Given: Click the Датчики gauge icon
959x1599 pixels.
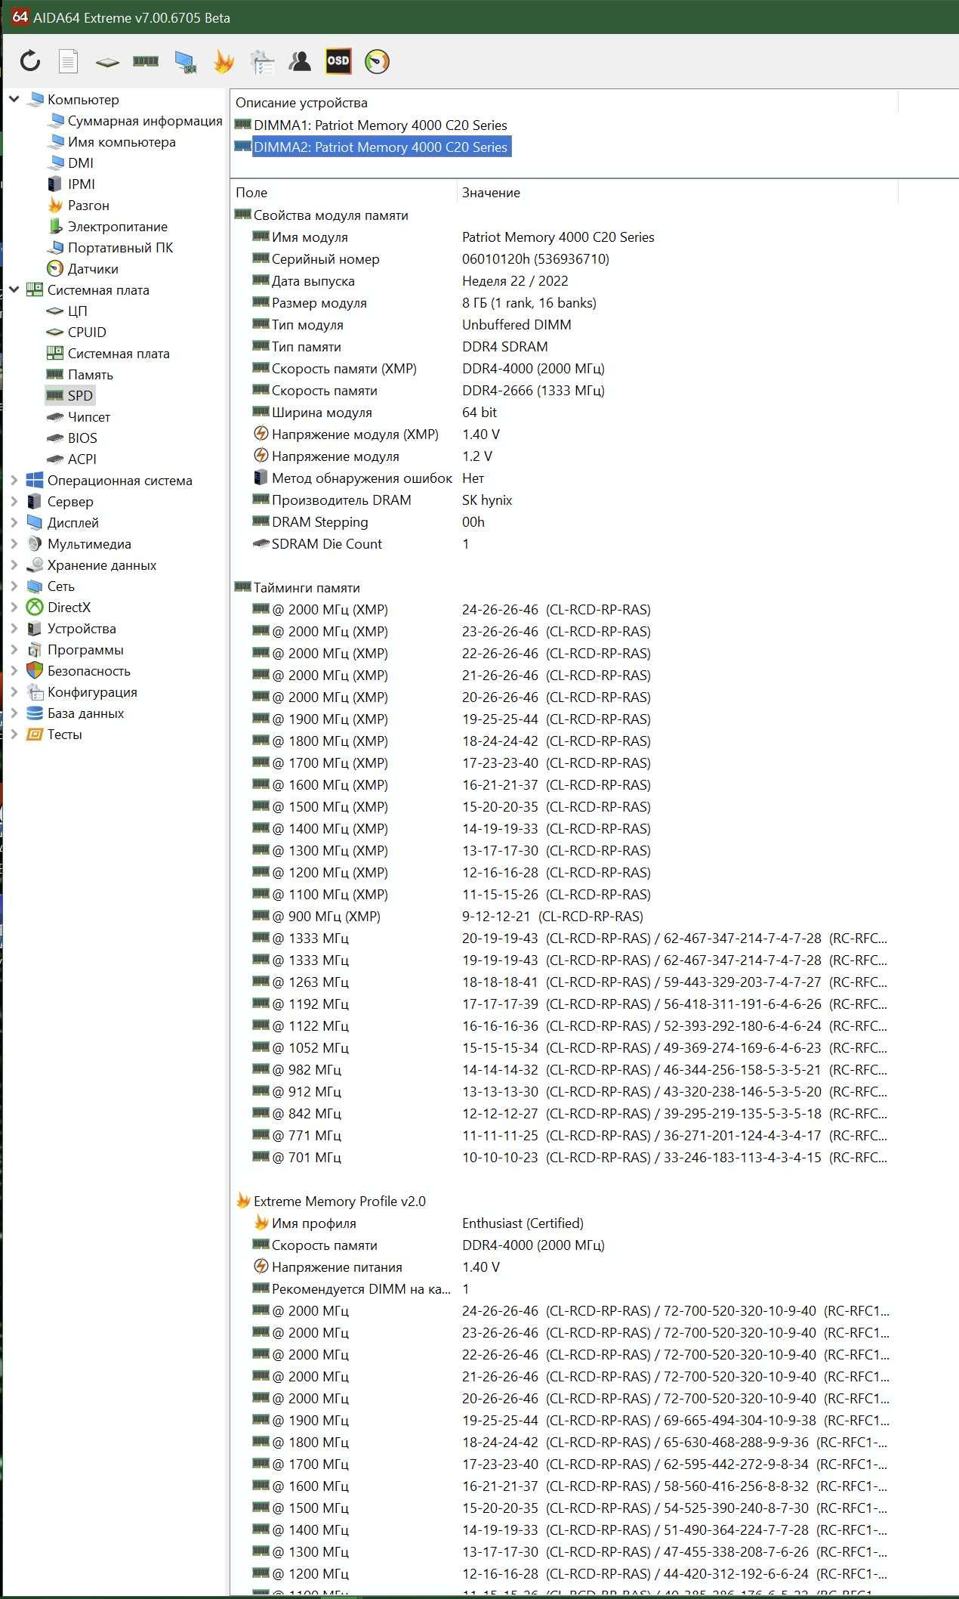Looking at the screenshot, I should (x=55, y=269).
